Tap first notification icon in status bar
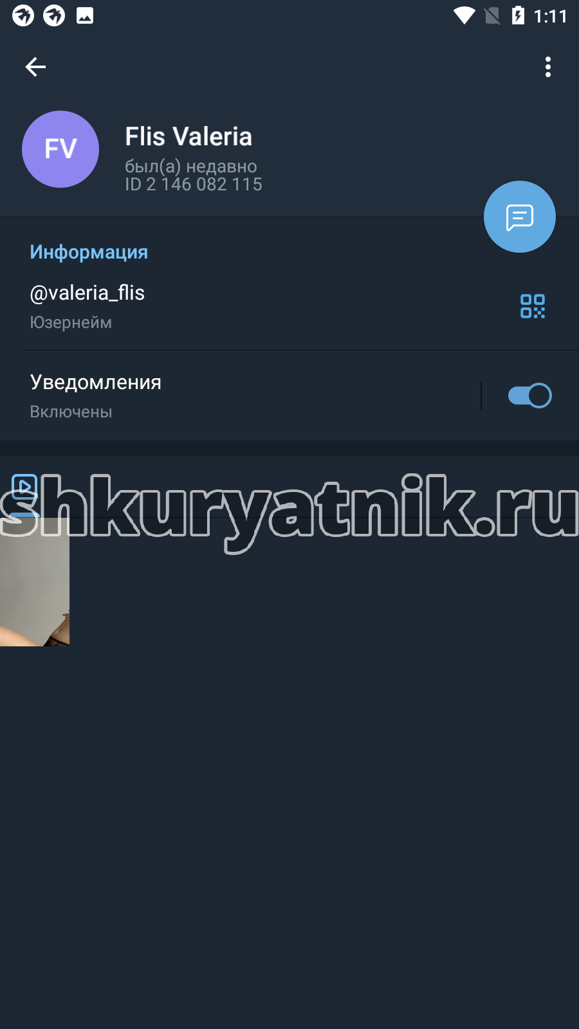This screenshot has height=1029, width=579. click(23, 15)
